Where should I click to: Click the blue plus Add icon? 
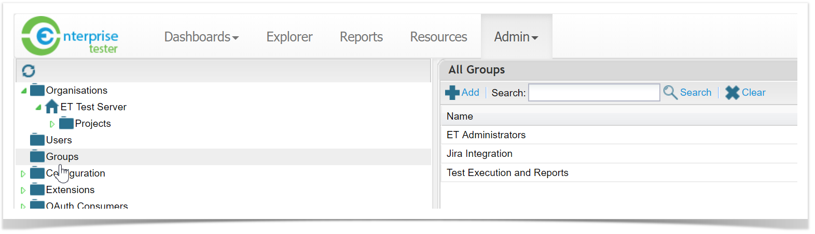[x=452, y=93]
